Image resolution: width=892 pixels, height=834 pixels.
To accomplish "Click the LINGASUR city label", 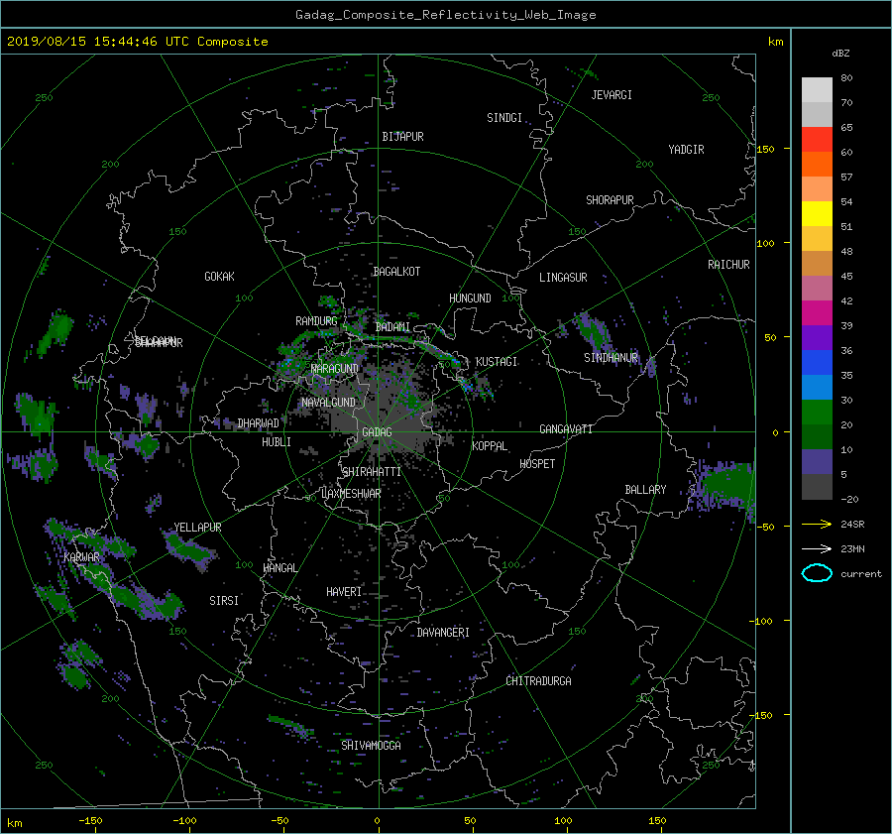I will 563,278.
